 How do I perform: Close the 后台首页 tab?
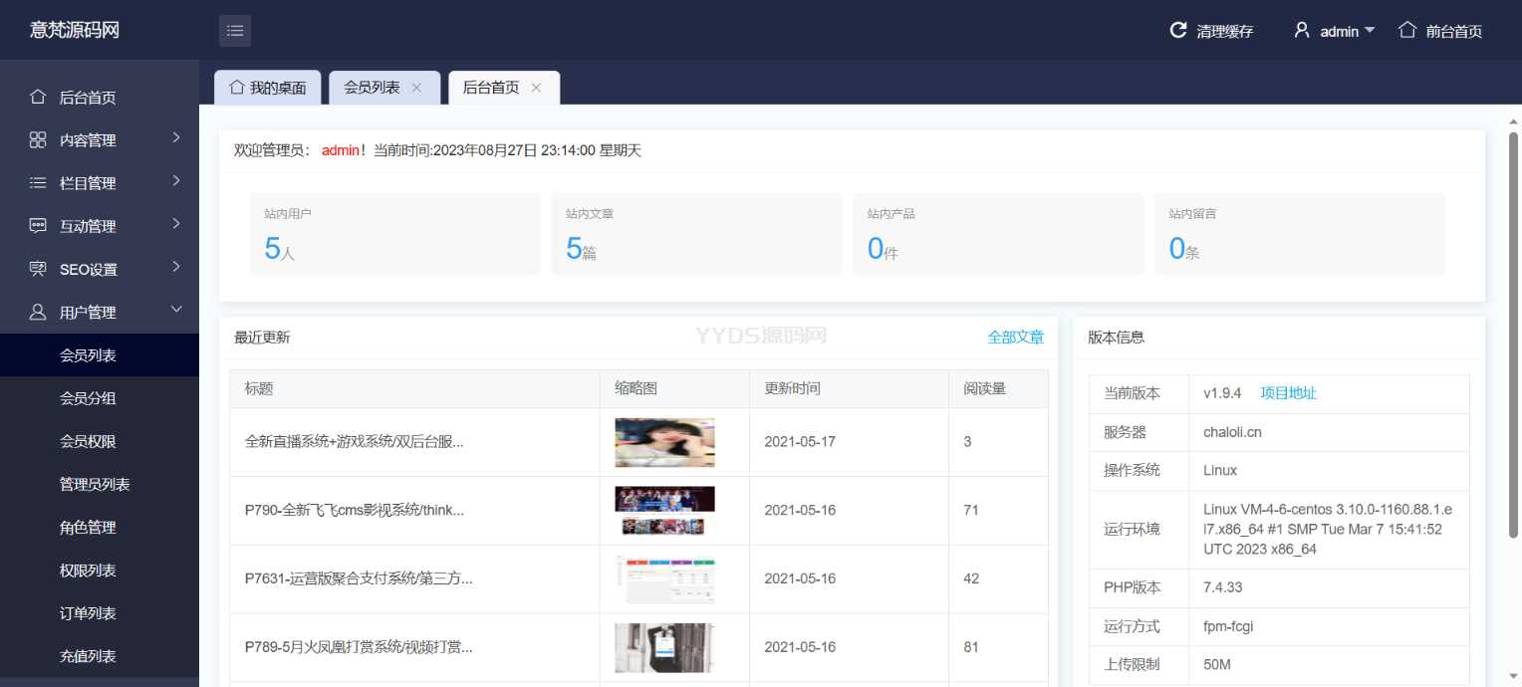[536, 88]
